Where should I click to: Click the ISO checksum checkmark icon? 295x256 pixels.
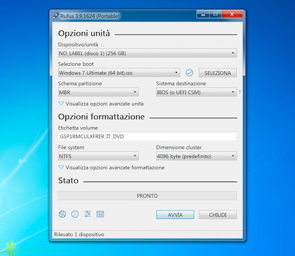(x=189, y=73)
